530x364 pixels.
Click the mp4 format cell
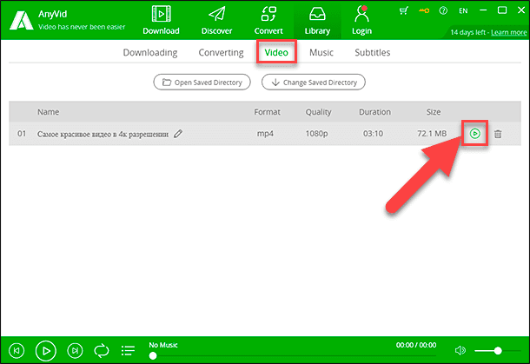(x=265, y=134)
